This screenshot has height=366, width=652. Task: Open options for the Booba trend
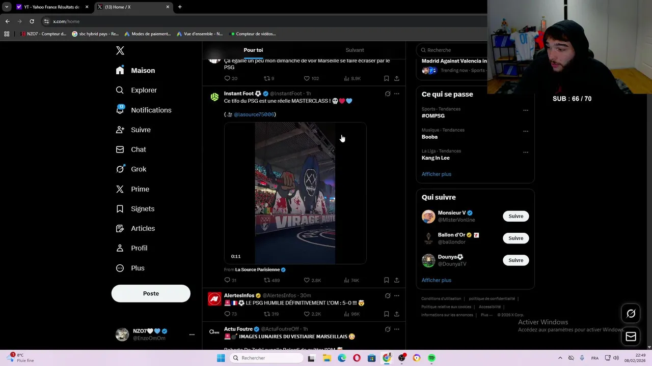point(526,131)
